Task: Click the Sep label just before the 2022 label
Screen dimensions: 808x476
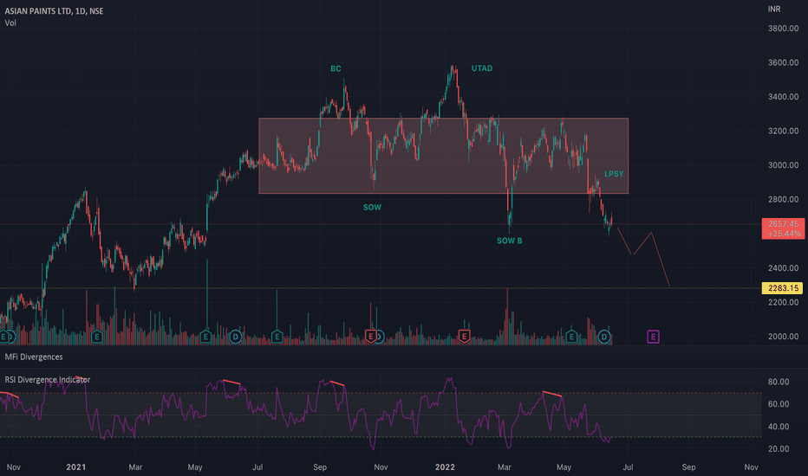Action: [x=320, y=467]
